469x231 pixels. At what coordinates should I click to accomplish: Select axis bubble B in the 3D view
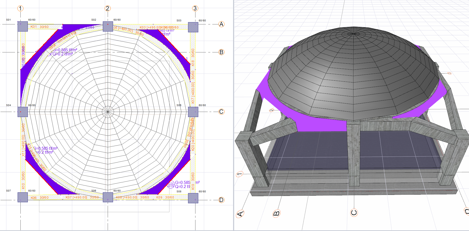276,213
